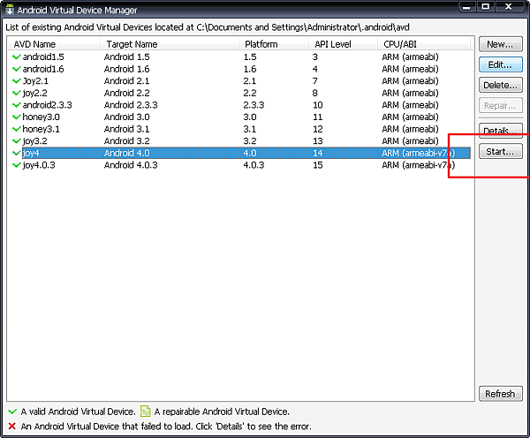Click Platform value '3.2'
Viewport: 530px width, 438px height.
point(250,141)
